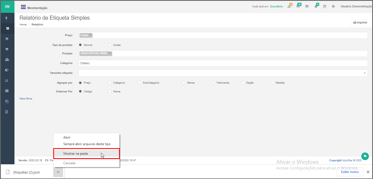
Task: Select Normal product type
Action: (80, 45)
